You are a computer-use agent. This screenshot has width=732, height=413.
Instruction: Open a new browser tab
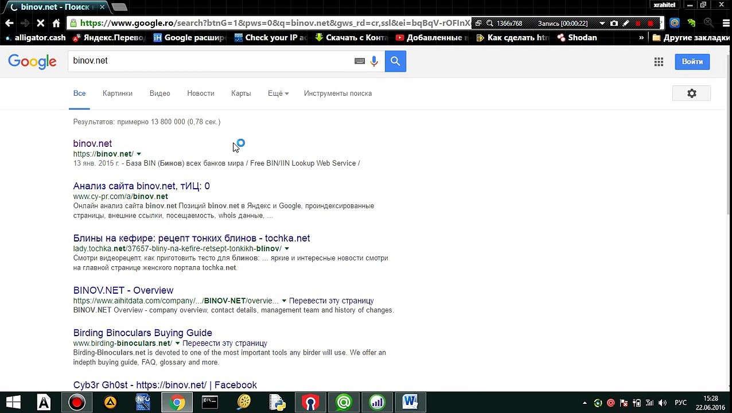(x=119, y=7)
